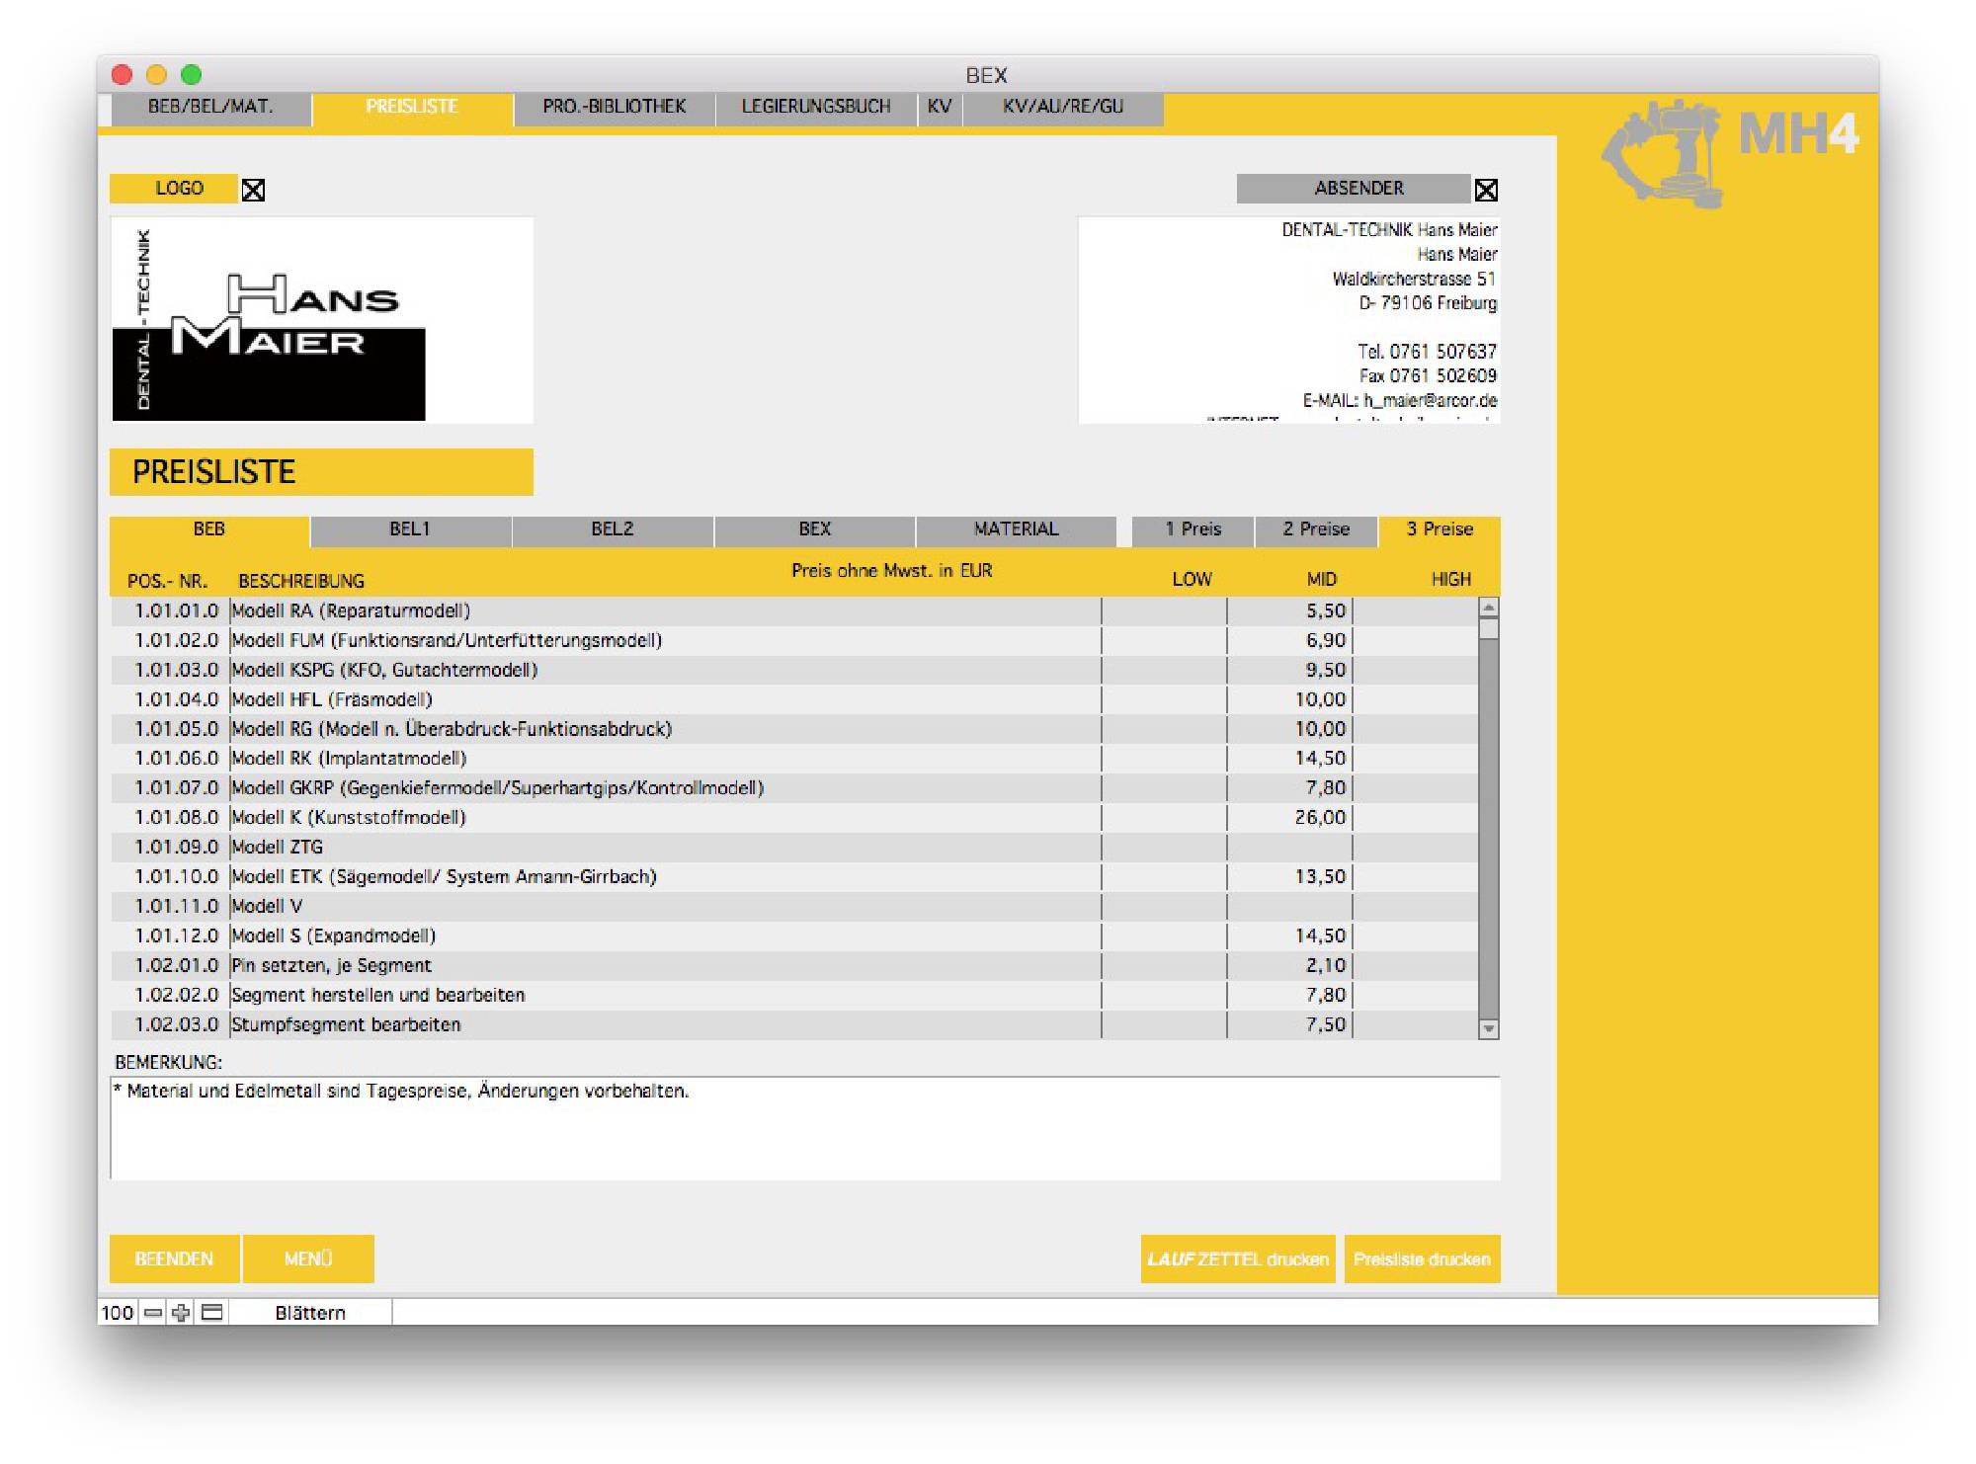The width and height of the screenshot is (1976, 1464).
Task: Switch to the BEL1 tab
Action: click(x=410, y=529)
